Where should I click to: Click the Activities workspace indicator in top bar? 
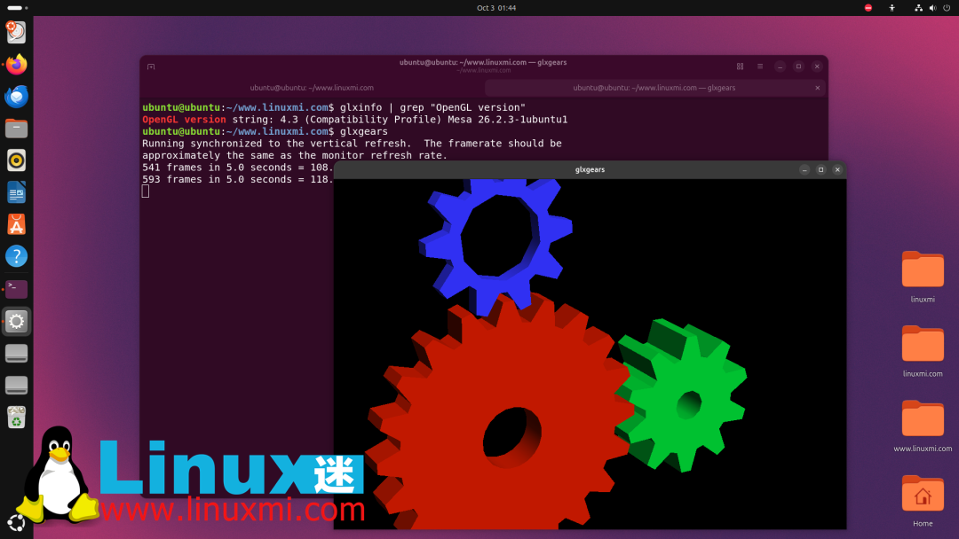point(17,8)
